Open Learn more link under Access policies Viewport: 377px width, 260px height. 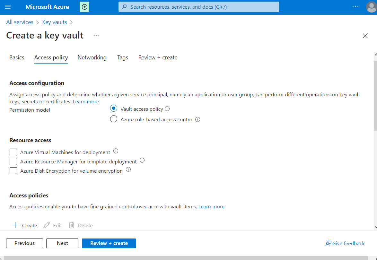pos(211,207)
